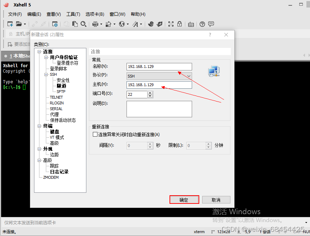Open the 工具(T) menu

pos(73,14)
